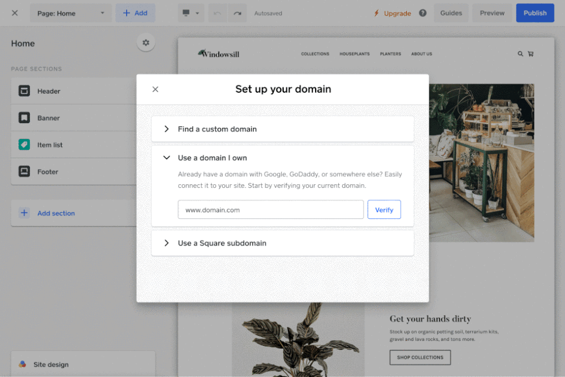Open the Guides menu
Screen dimensions: 565x377
coord(451,13)
